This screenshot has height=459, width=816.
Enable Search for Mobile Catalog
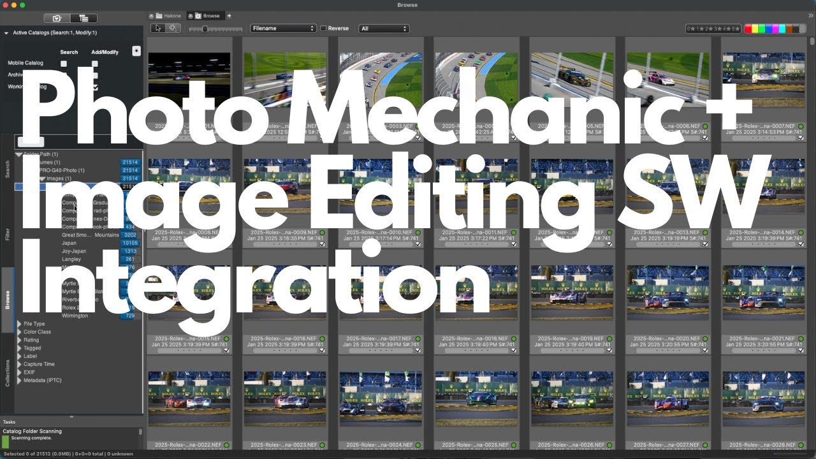point(64,64)
